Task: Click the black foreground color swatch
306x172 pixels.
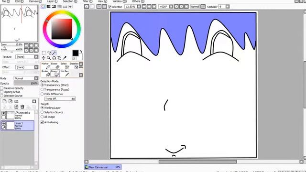Action: (x=76, y=53)
